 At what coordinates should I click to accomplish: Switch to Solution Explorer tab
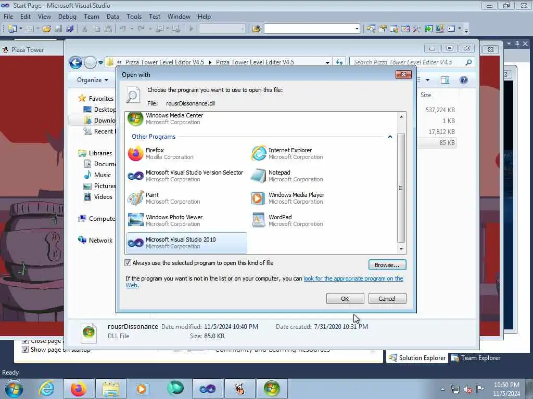coord(417,358)
